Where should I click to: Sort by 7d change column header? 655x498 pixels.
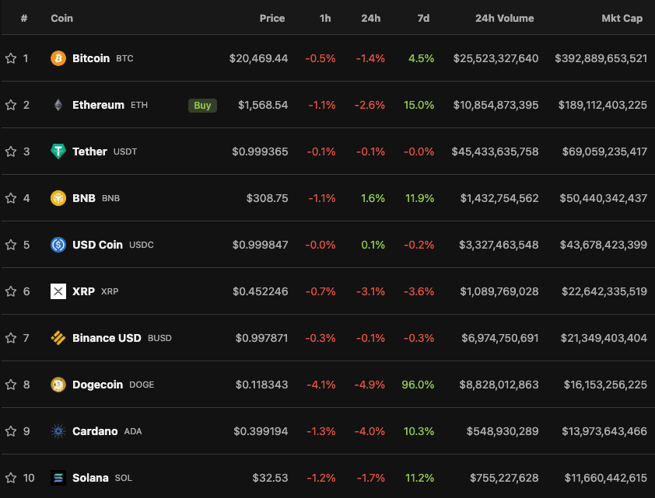tap(423, 19)
